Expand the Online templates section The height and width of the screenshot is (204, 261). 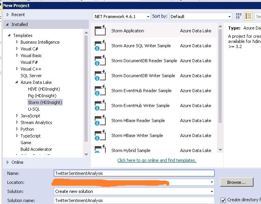coord(8,162)
